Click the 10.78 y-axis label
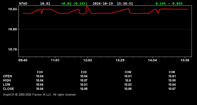The width and height of the screenshot is (197, 105). (x=12, y=49)
